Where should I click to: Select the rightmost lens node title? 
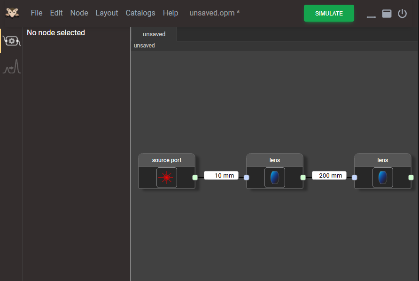coord(383,160)
